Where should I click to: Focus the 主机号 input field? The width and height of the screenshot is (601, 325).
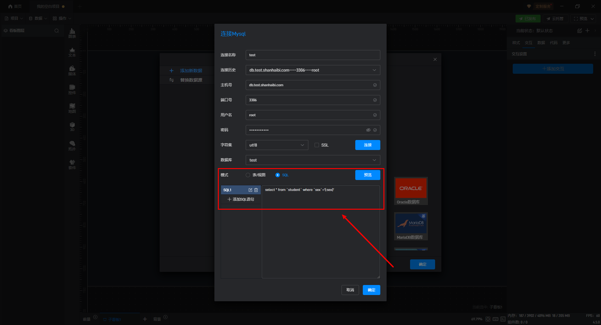[x=313, y=85]
